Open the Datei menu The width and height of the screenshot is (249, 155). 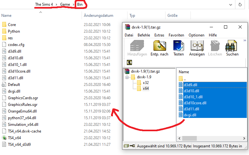coord(129,35)
